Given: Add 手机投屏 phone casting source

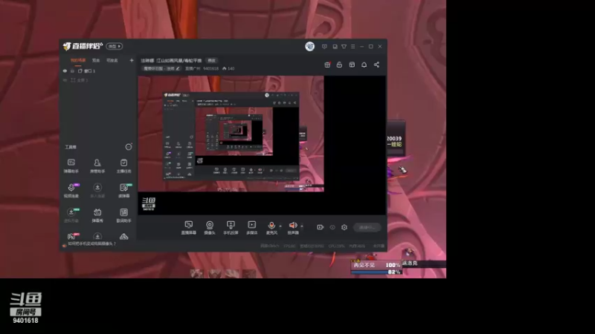Looking at the screenshot, I should (x=231, y=228).
